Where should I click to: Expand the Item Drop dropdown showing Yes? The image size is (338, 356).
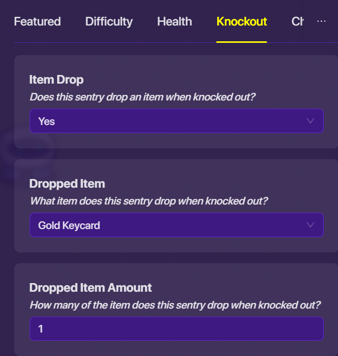pyautogui.click(x=176, y=121)
